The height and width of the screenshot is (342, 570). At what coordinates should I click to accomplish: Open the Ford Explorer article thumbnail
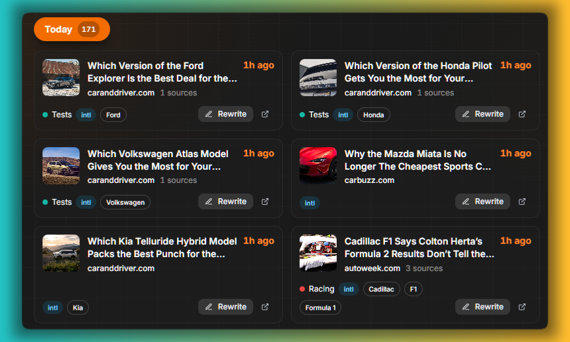61,78
